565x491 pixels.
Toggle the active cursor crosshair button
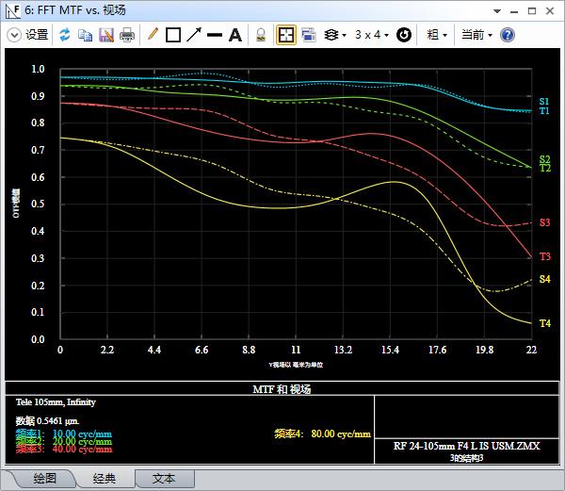tap(286, 35)
